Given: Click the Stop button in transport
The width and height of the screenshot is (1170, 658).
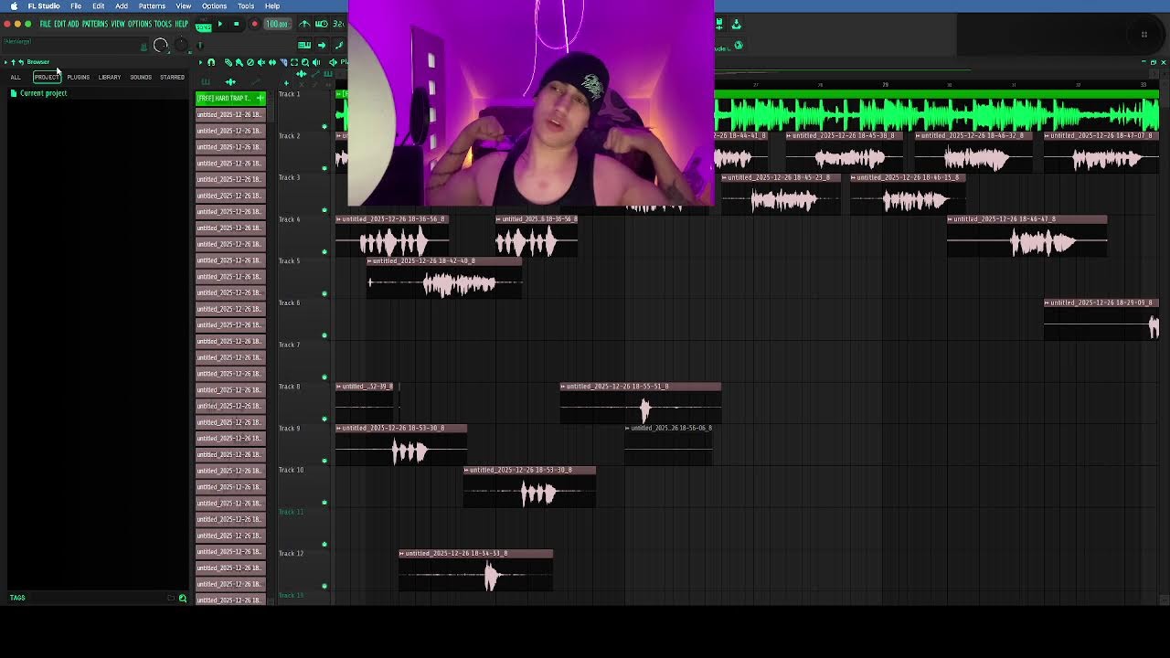Looking at the screenshot, I should pyautogui.click(x=236, y=24).
